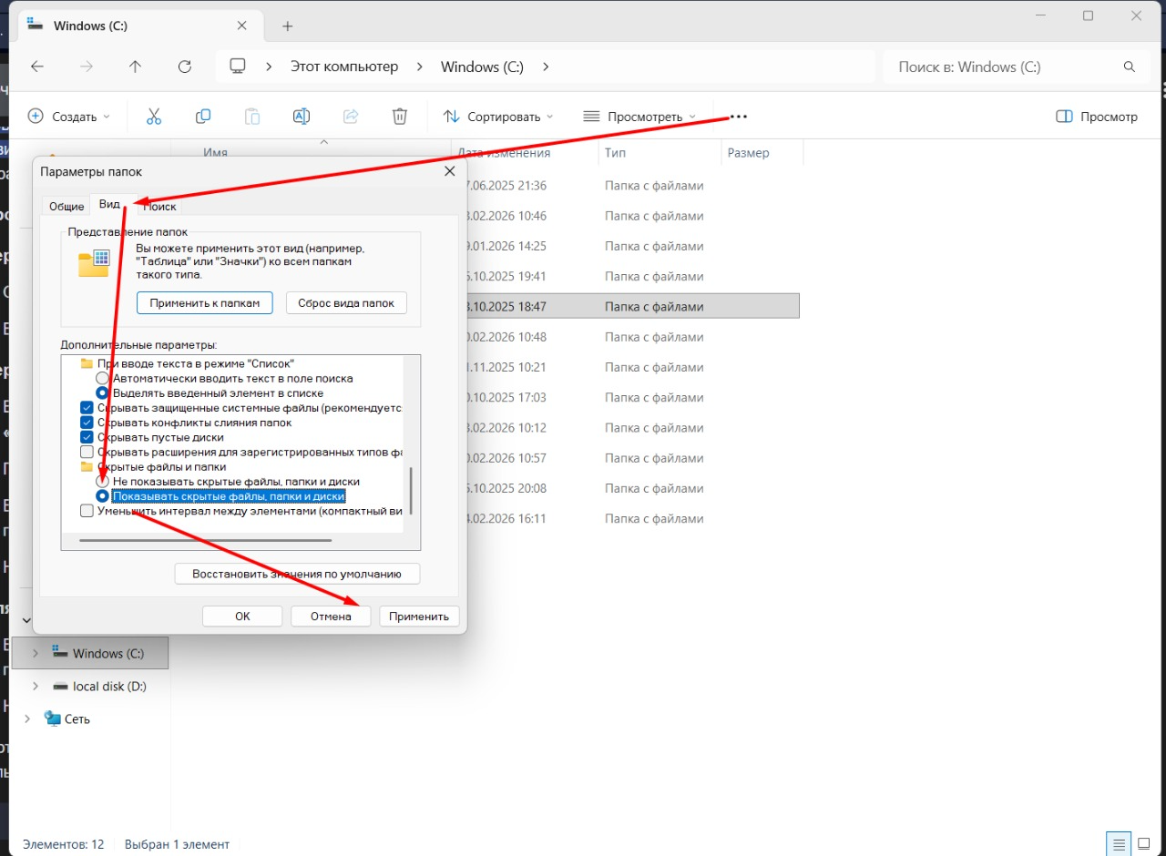
Task: Click the Rename icon in toolbar
Action: tap(302, 117)
